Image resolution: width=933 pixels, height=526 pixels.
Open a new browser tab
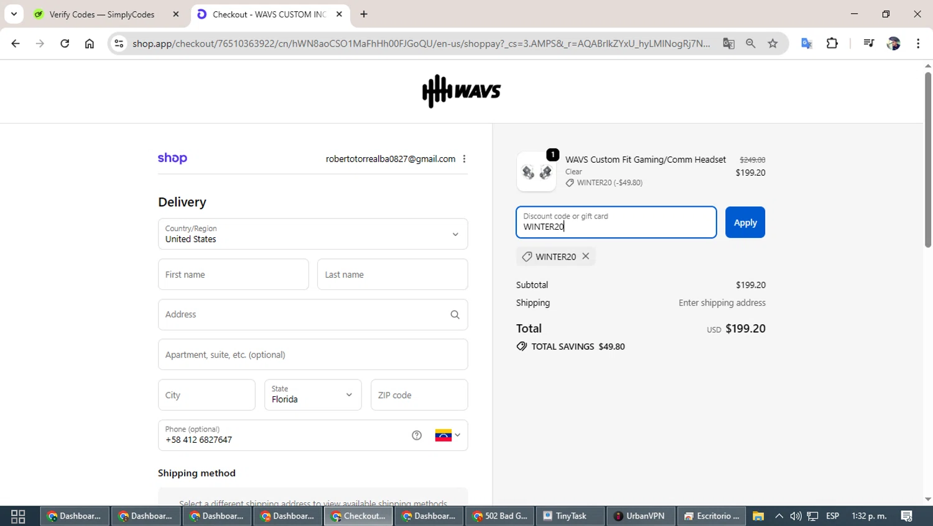pyautogui.click(x=364, y=14)
